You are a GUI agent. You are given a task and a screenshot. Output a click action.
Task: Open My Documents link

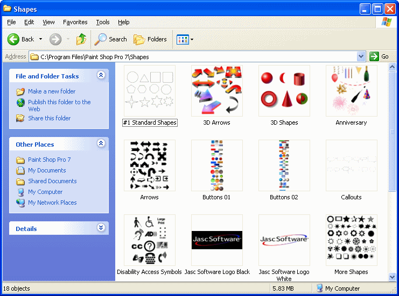(x=47, y=170)
